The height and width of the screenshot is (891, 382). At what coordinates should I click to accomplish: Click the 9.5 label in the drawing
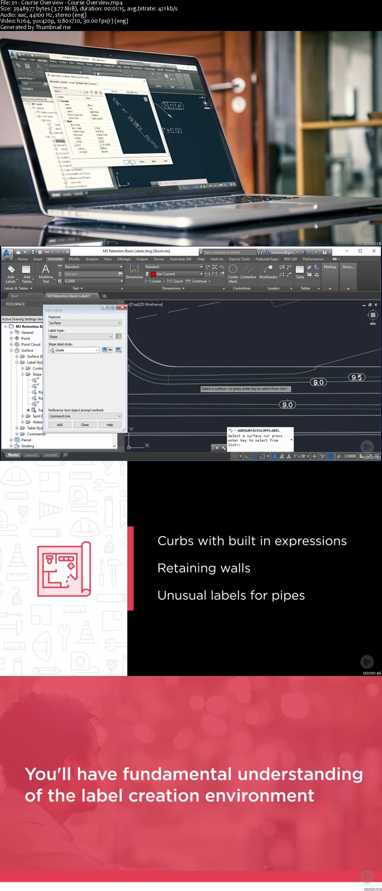(x=357, y=377)
